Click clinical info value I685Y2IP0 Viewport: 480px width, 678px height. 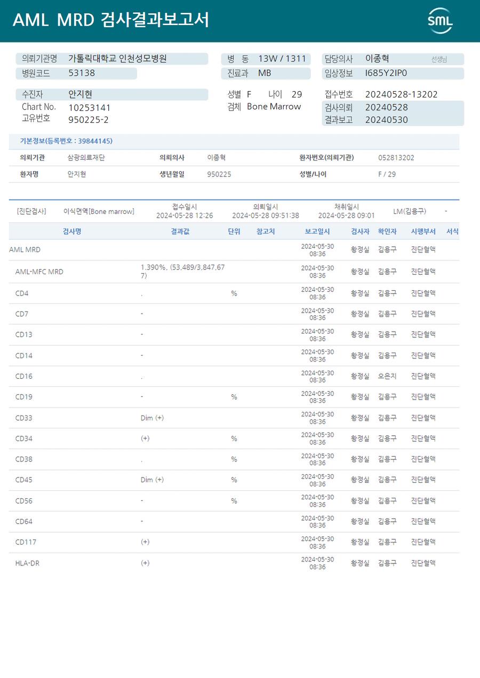386,73
